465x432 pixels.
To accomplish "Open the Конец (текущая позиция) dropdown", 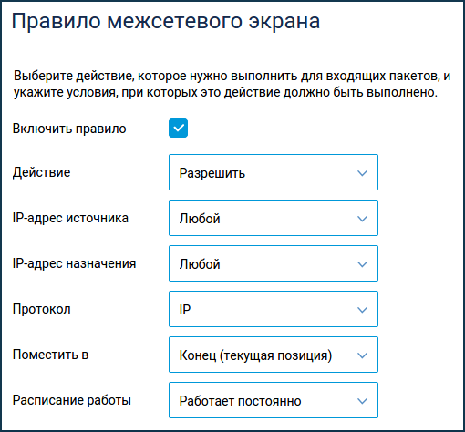I will tap(274, 355).
